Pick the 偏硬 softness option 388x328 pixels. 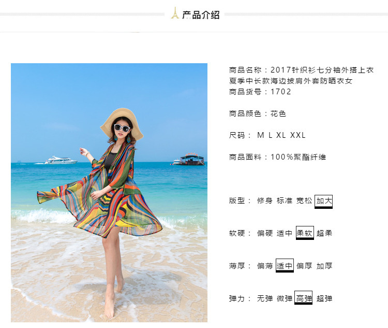pos(264,233)
